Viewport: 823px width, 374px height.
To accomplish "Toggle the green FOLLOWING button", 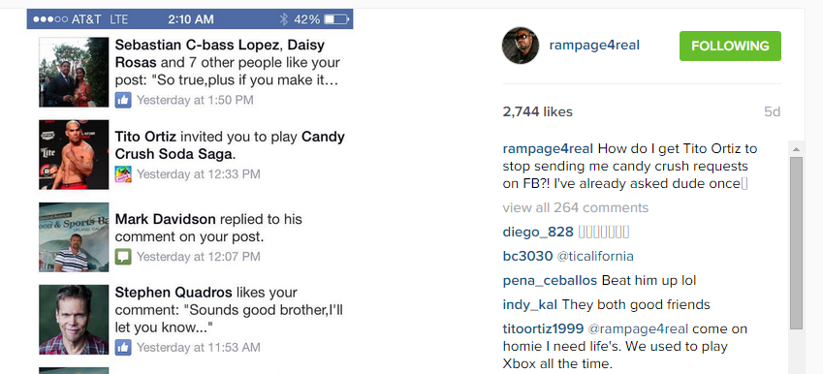I will point(730,47).
